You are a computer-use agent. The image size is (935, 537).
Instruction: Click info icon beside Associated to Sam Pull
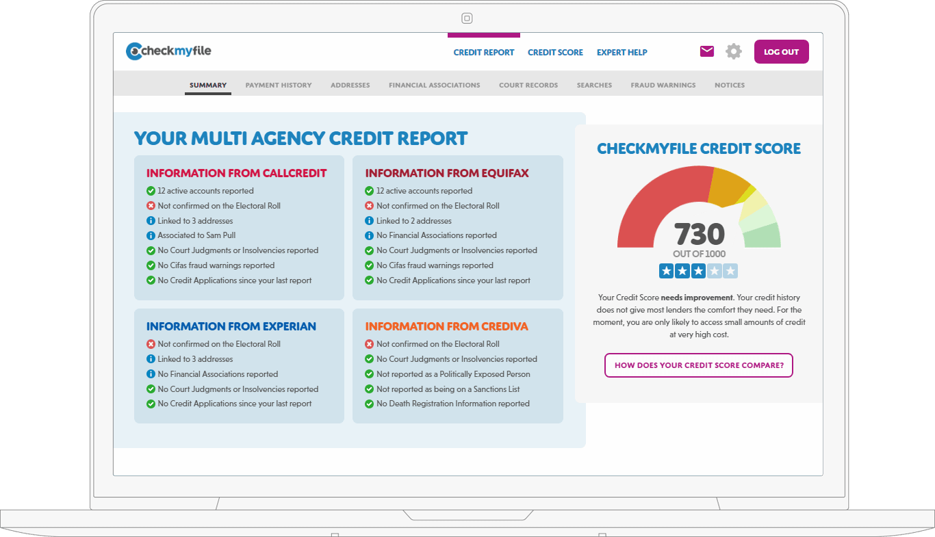(151, 235)
